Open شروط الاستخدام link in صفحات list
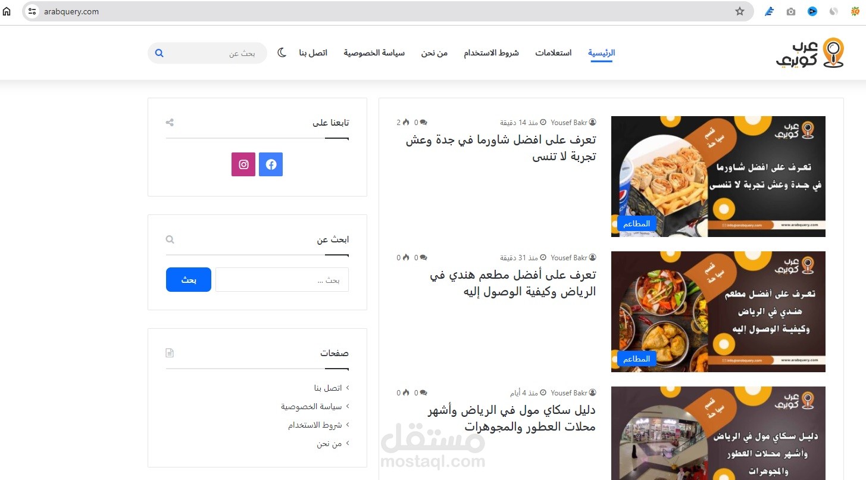 pyautogui.click(x=315, y=425)
